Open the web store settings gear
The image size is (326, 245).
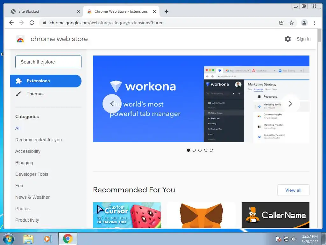coord(288,39)
